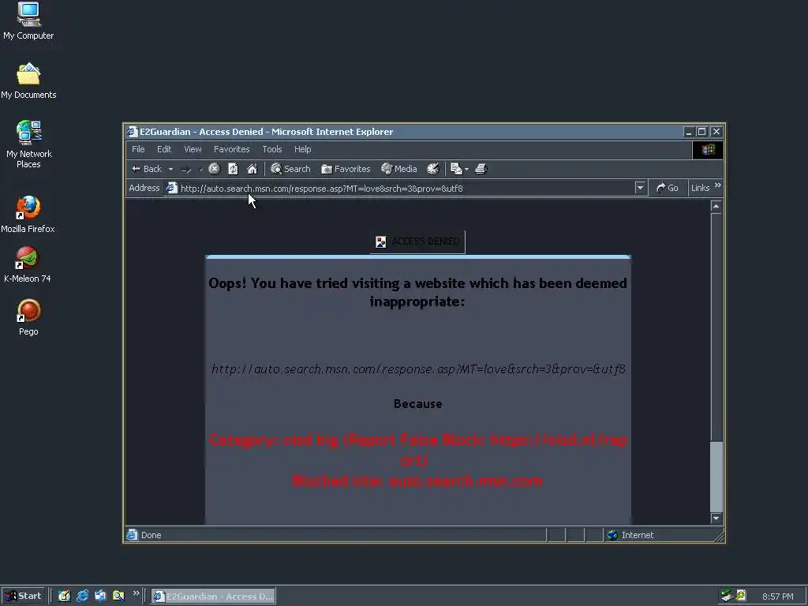Screen dimensions: 808x606
Task: Maximize the Internet Explorer window
Action: tap(701, 132)
